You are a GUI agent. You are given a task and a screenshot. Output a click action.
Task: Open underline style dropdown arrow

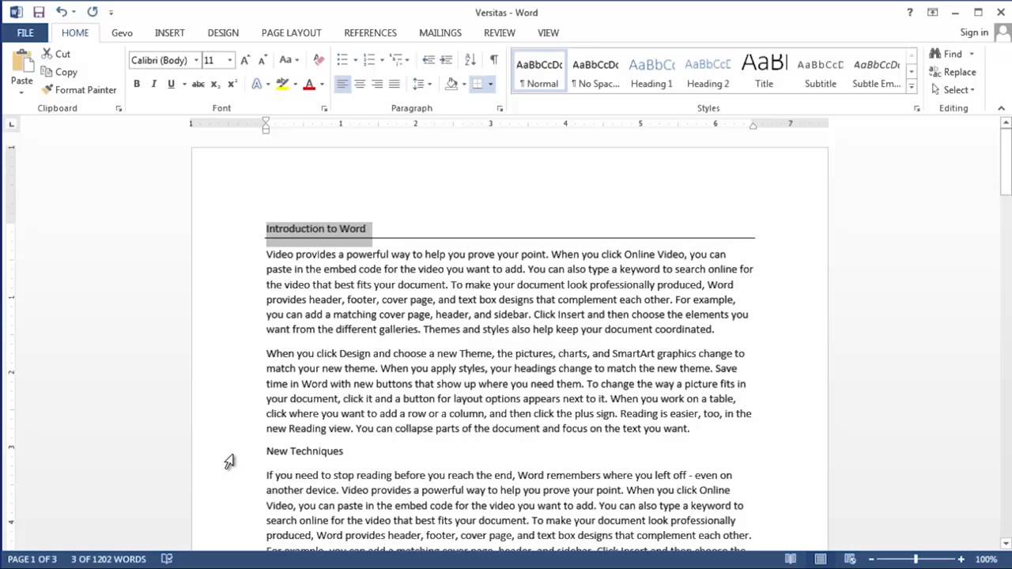click(x=184, y=84)
